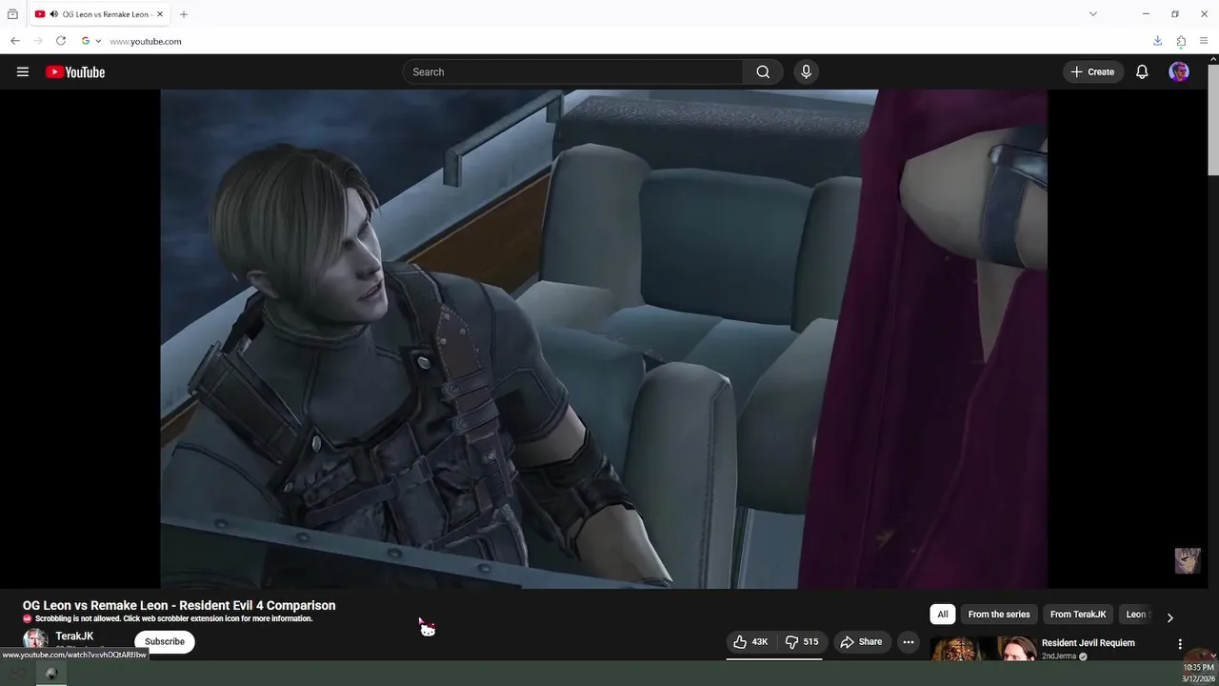Click the address bar URL
This screenshot has height=686, width=1219.
[146, 41]
